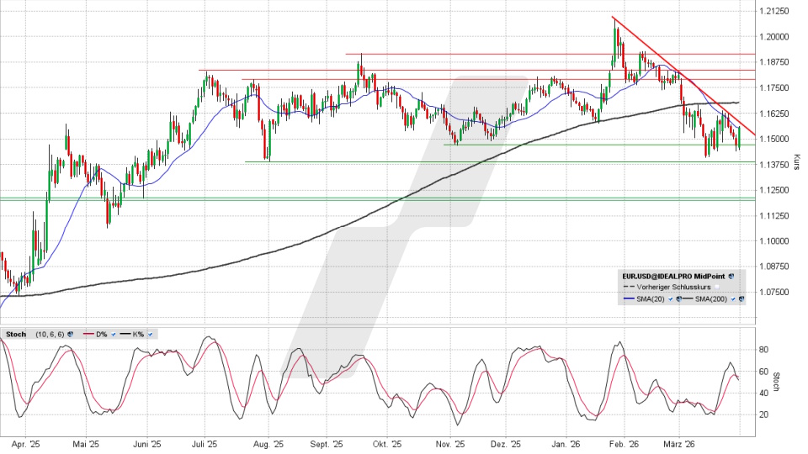Click the SMA(20) settings globe icon
808x454 pixels.
679,299
